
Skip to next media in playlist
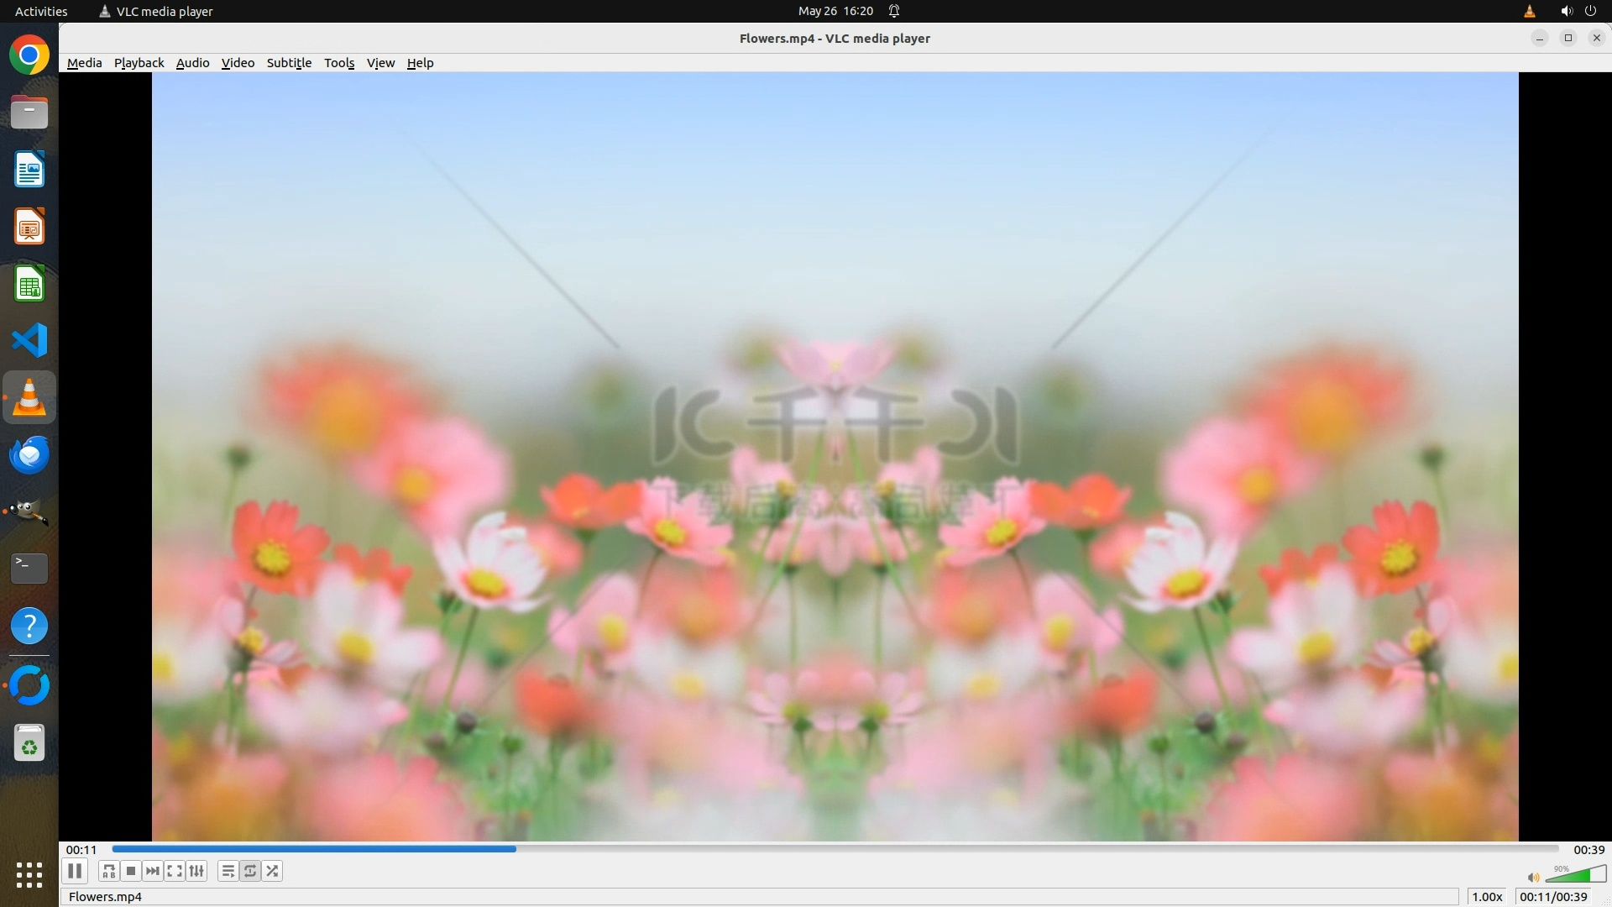coord(153,871)
